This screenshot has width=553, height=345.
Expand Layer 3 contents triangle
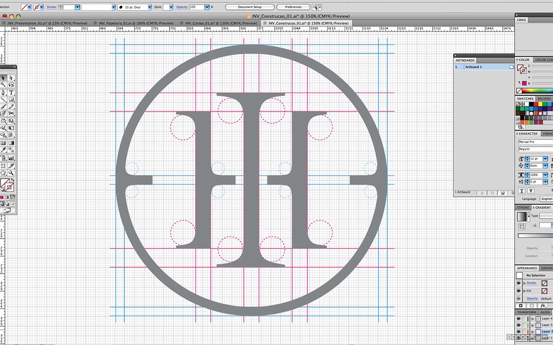tap(533, 325)
